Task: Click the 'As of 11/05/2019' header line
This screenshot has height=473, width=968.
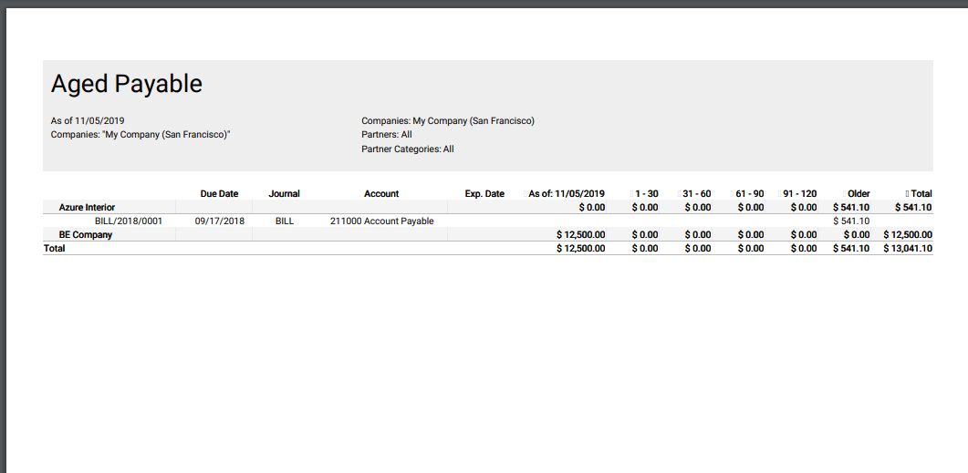Action: click(87, 121)
